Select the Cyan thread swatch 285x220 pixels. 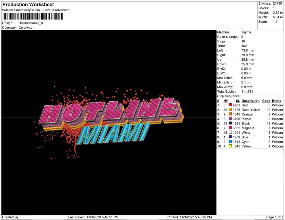coord(230,142)
